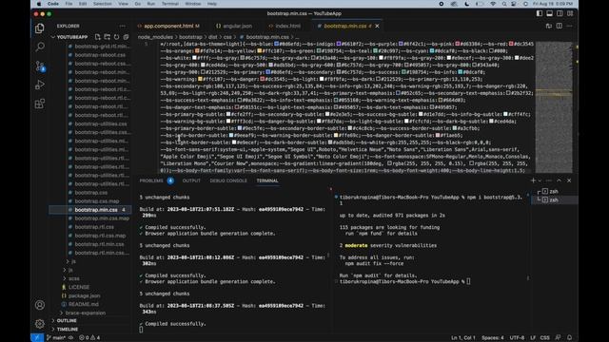The width and height of the screenshot is (609, 342).
Task: Open LICENSE file in Explorer
Action: [79, 287]
